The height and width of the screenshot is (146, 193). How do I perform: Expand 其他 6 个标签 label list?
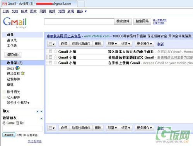pyautogui.click(x=18, y=103)
